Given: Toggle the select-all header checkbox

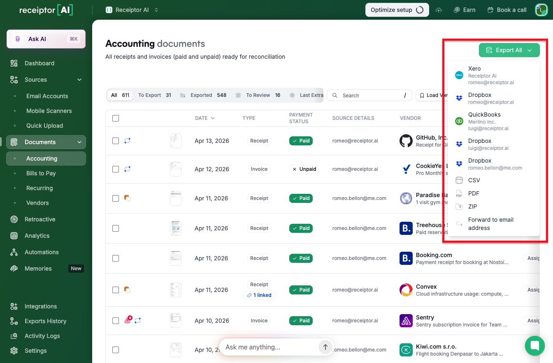Looking at the screenshot, I should [116, 118].
